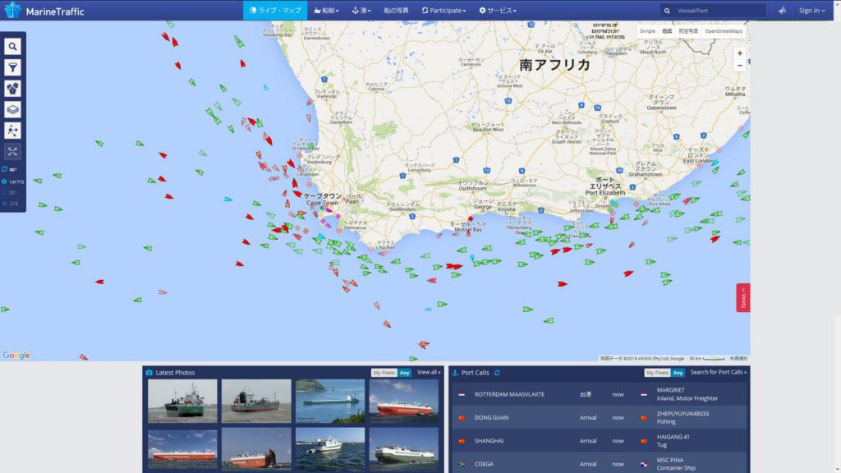Viewport: 841px width, 473px height.
Task: Refresh the Port Calls list icon
Action: [497, 372]
